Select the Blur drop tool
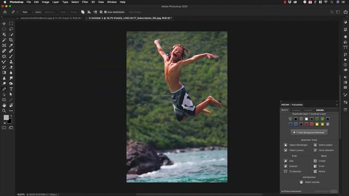The width and height of the screenshot is (349, 196). [x=11, y=72]
